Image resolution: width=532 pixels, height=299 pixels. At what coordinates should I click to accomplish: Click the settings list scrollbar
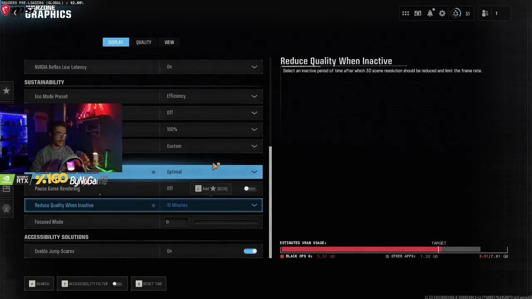coord(271,202)
